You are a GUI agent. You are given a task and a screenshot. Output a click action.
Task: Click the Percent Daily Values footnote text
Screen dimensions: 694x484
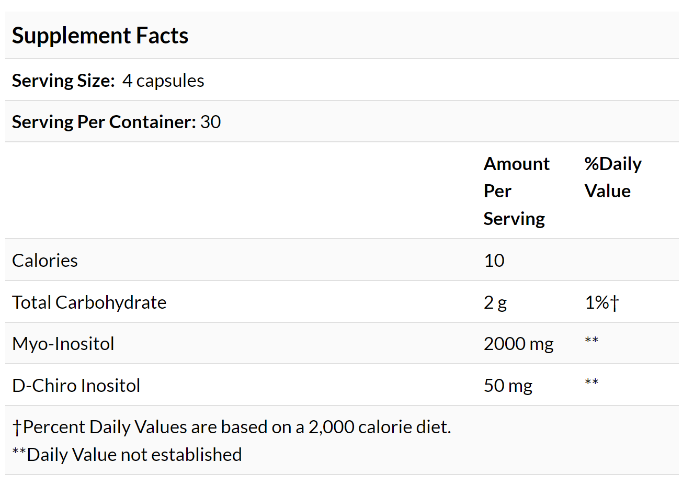pyautogui.click(x=232, y=427)
